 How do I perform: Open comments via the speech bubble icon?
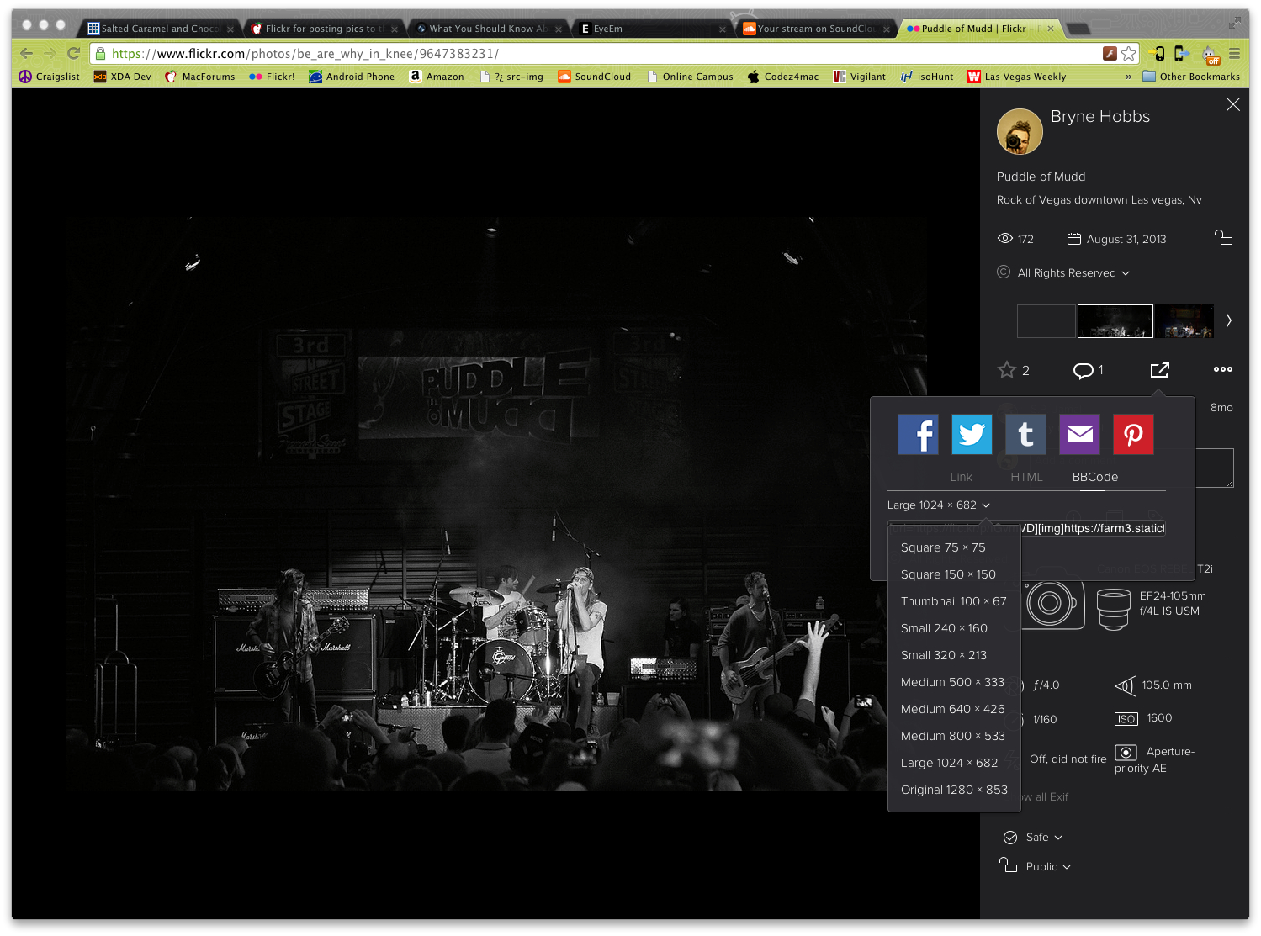1083,371
